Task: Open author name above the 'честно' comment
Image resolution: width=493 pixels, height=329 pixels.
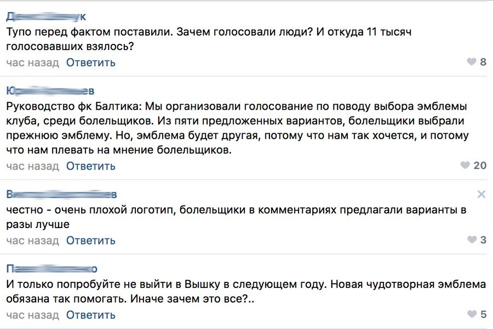Action: pos(61,194)
